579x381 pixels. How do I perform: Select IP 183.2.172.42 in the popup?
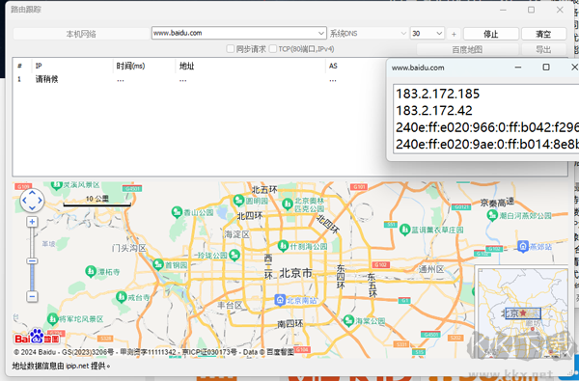[x=434, y=110]
